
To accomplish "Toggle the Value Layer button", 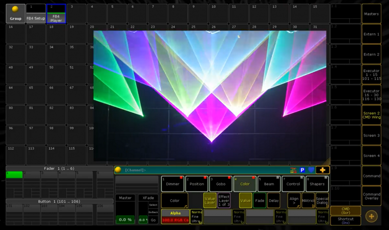I will point(210,200).
